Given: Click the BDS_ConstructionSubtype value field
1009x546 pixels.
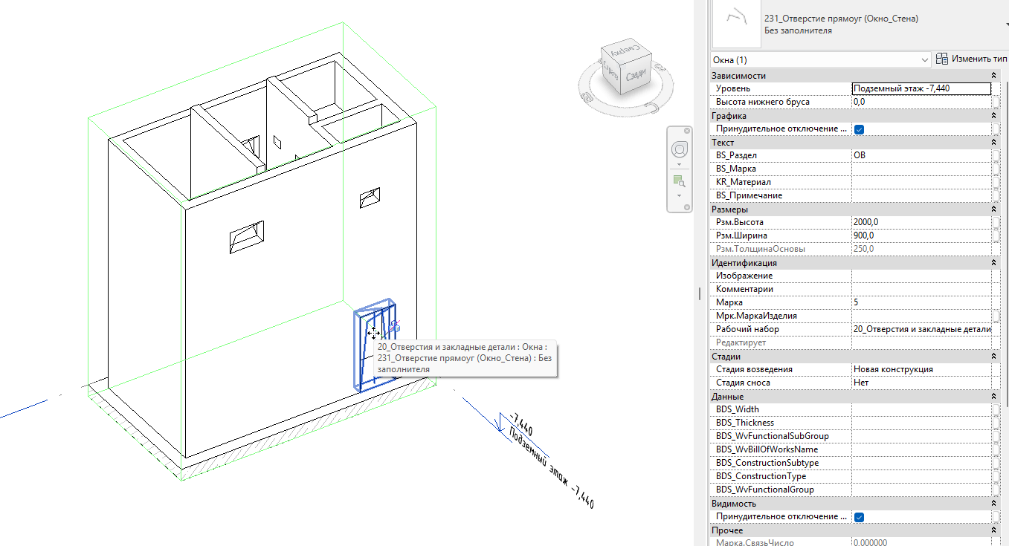Looking at the screenshot, I should [x=921, y=463].
